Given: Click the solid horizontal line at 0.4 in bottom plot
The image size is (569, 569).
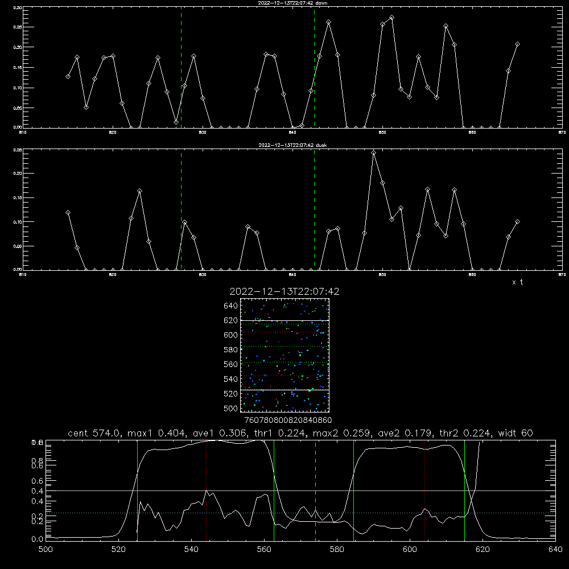Looking at the screenshot, I should [x=300, y=490].
